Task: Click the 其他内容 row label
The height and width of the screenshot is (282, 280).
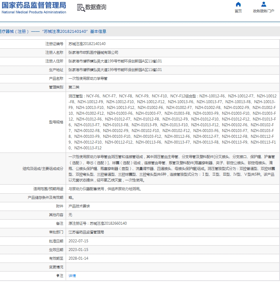Action: [56, 215]
